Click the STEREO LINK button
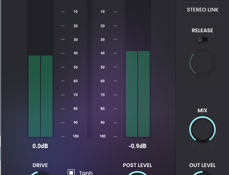229x175 pixels. pyautogui.click(x=202, y=10)
